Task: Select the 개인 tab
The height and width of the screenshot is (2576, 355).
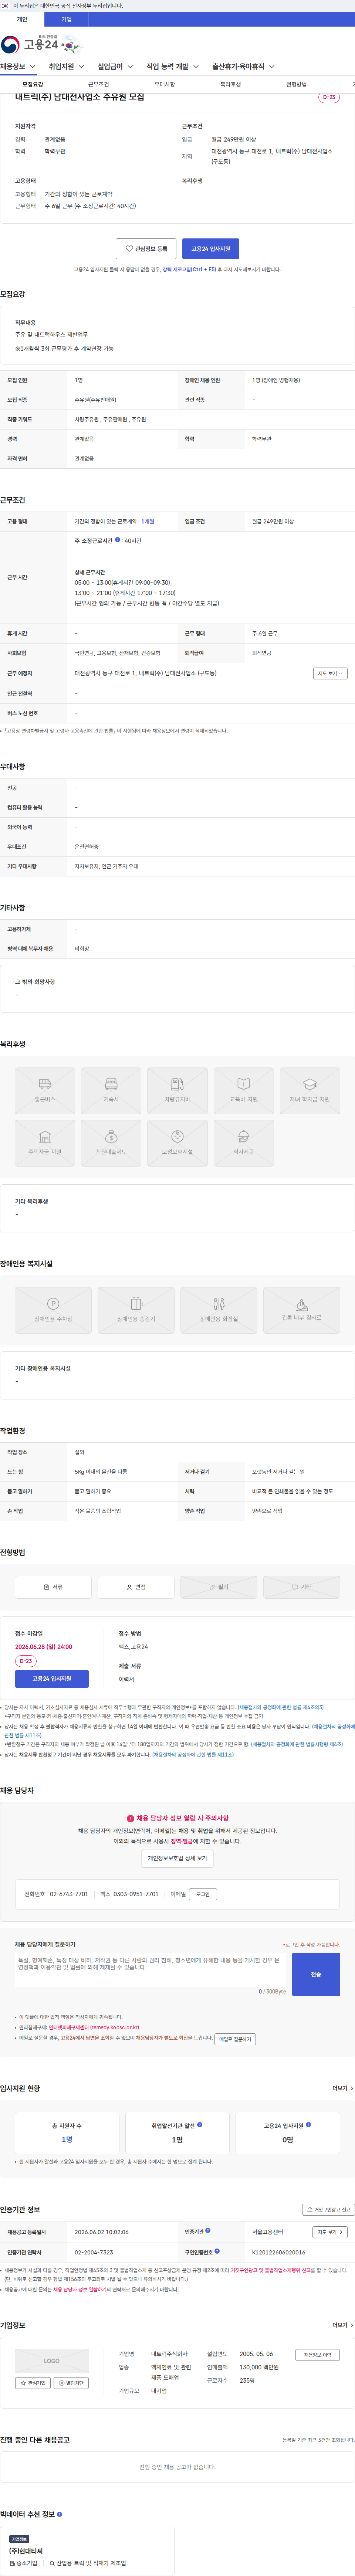Action: click(22, 19)
